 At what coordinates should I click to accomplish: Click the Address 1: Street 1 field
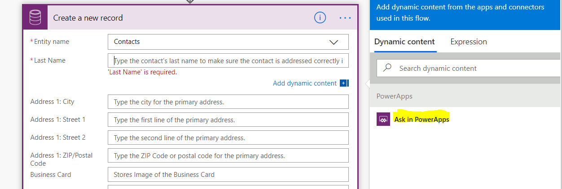pos(228,120)
